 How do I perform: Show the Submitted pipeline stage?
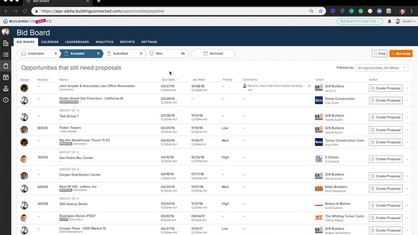pyautogui.click(x=124, y=54)
